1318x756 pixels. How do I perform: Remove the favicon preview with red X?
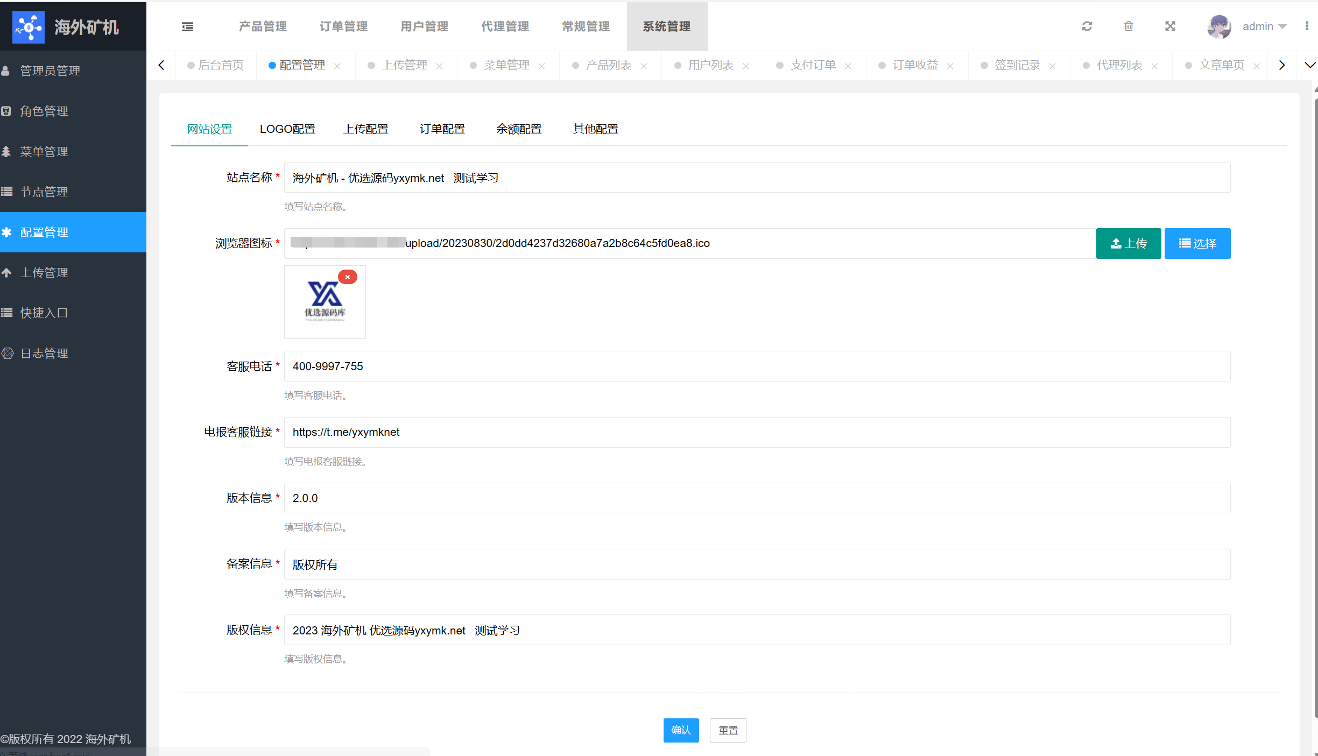(x=348, y=277)
